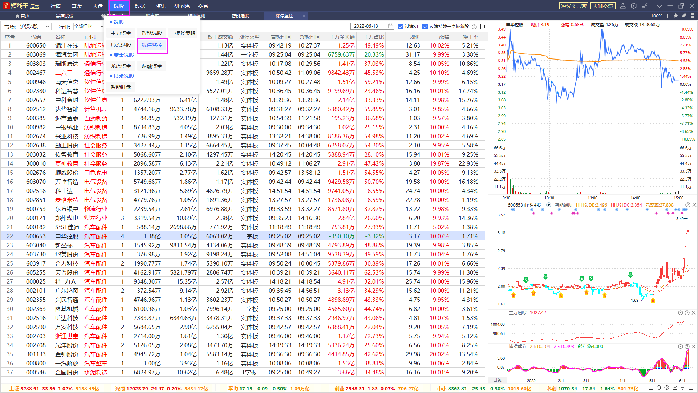Switch to the 智能选股 tab
The image size is (698, 393).
click(x=240, y=16)
